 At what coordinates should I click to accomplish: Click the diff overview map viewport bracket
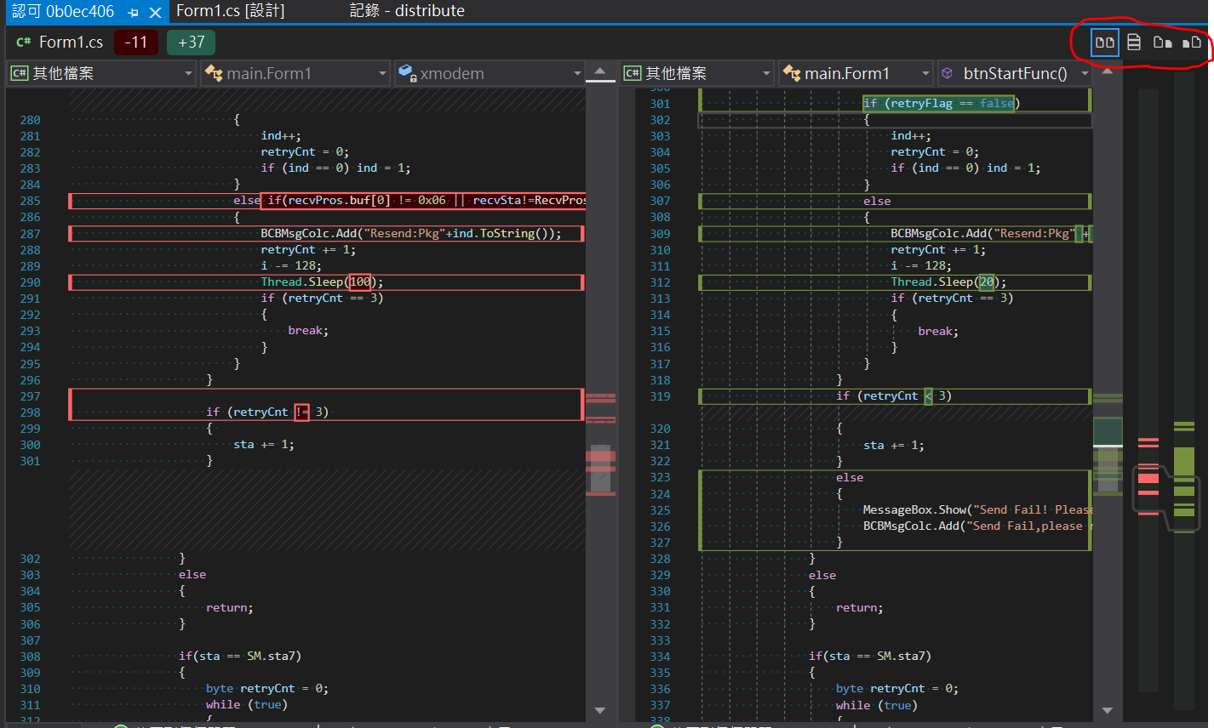[x=1165, y=498]
